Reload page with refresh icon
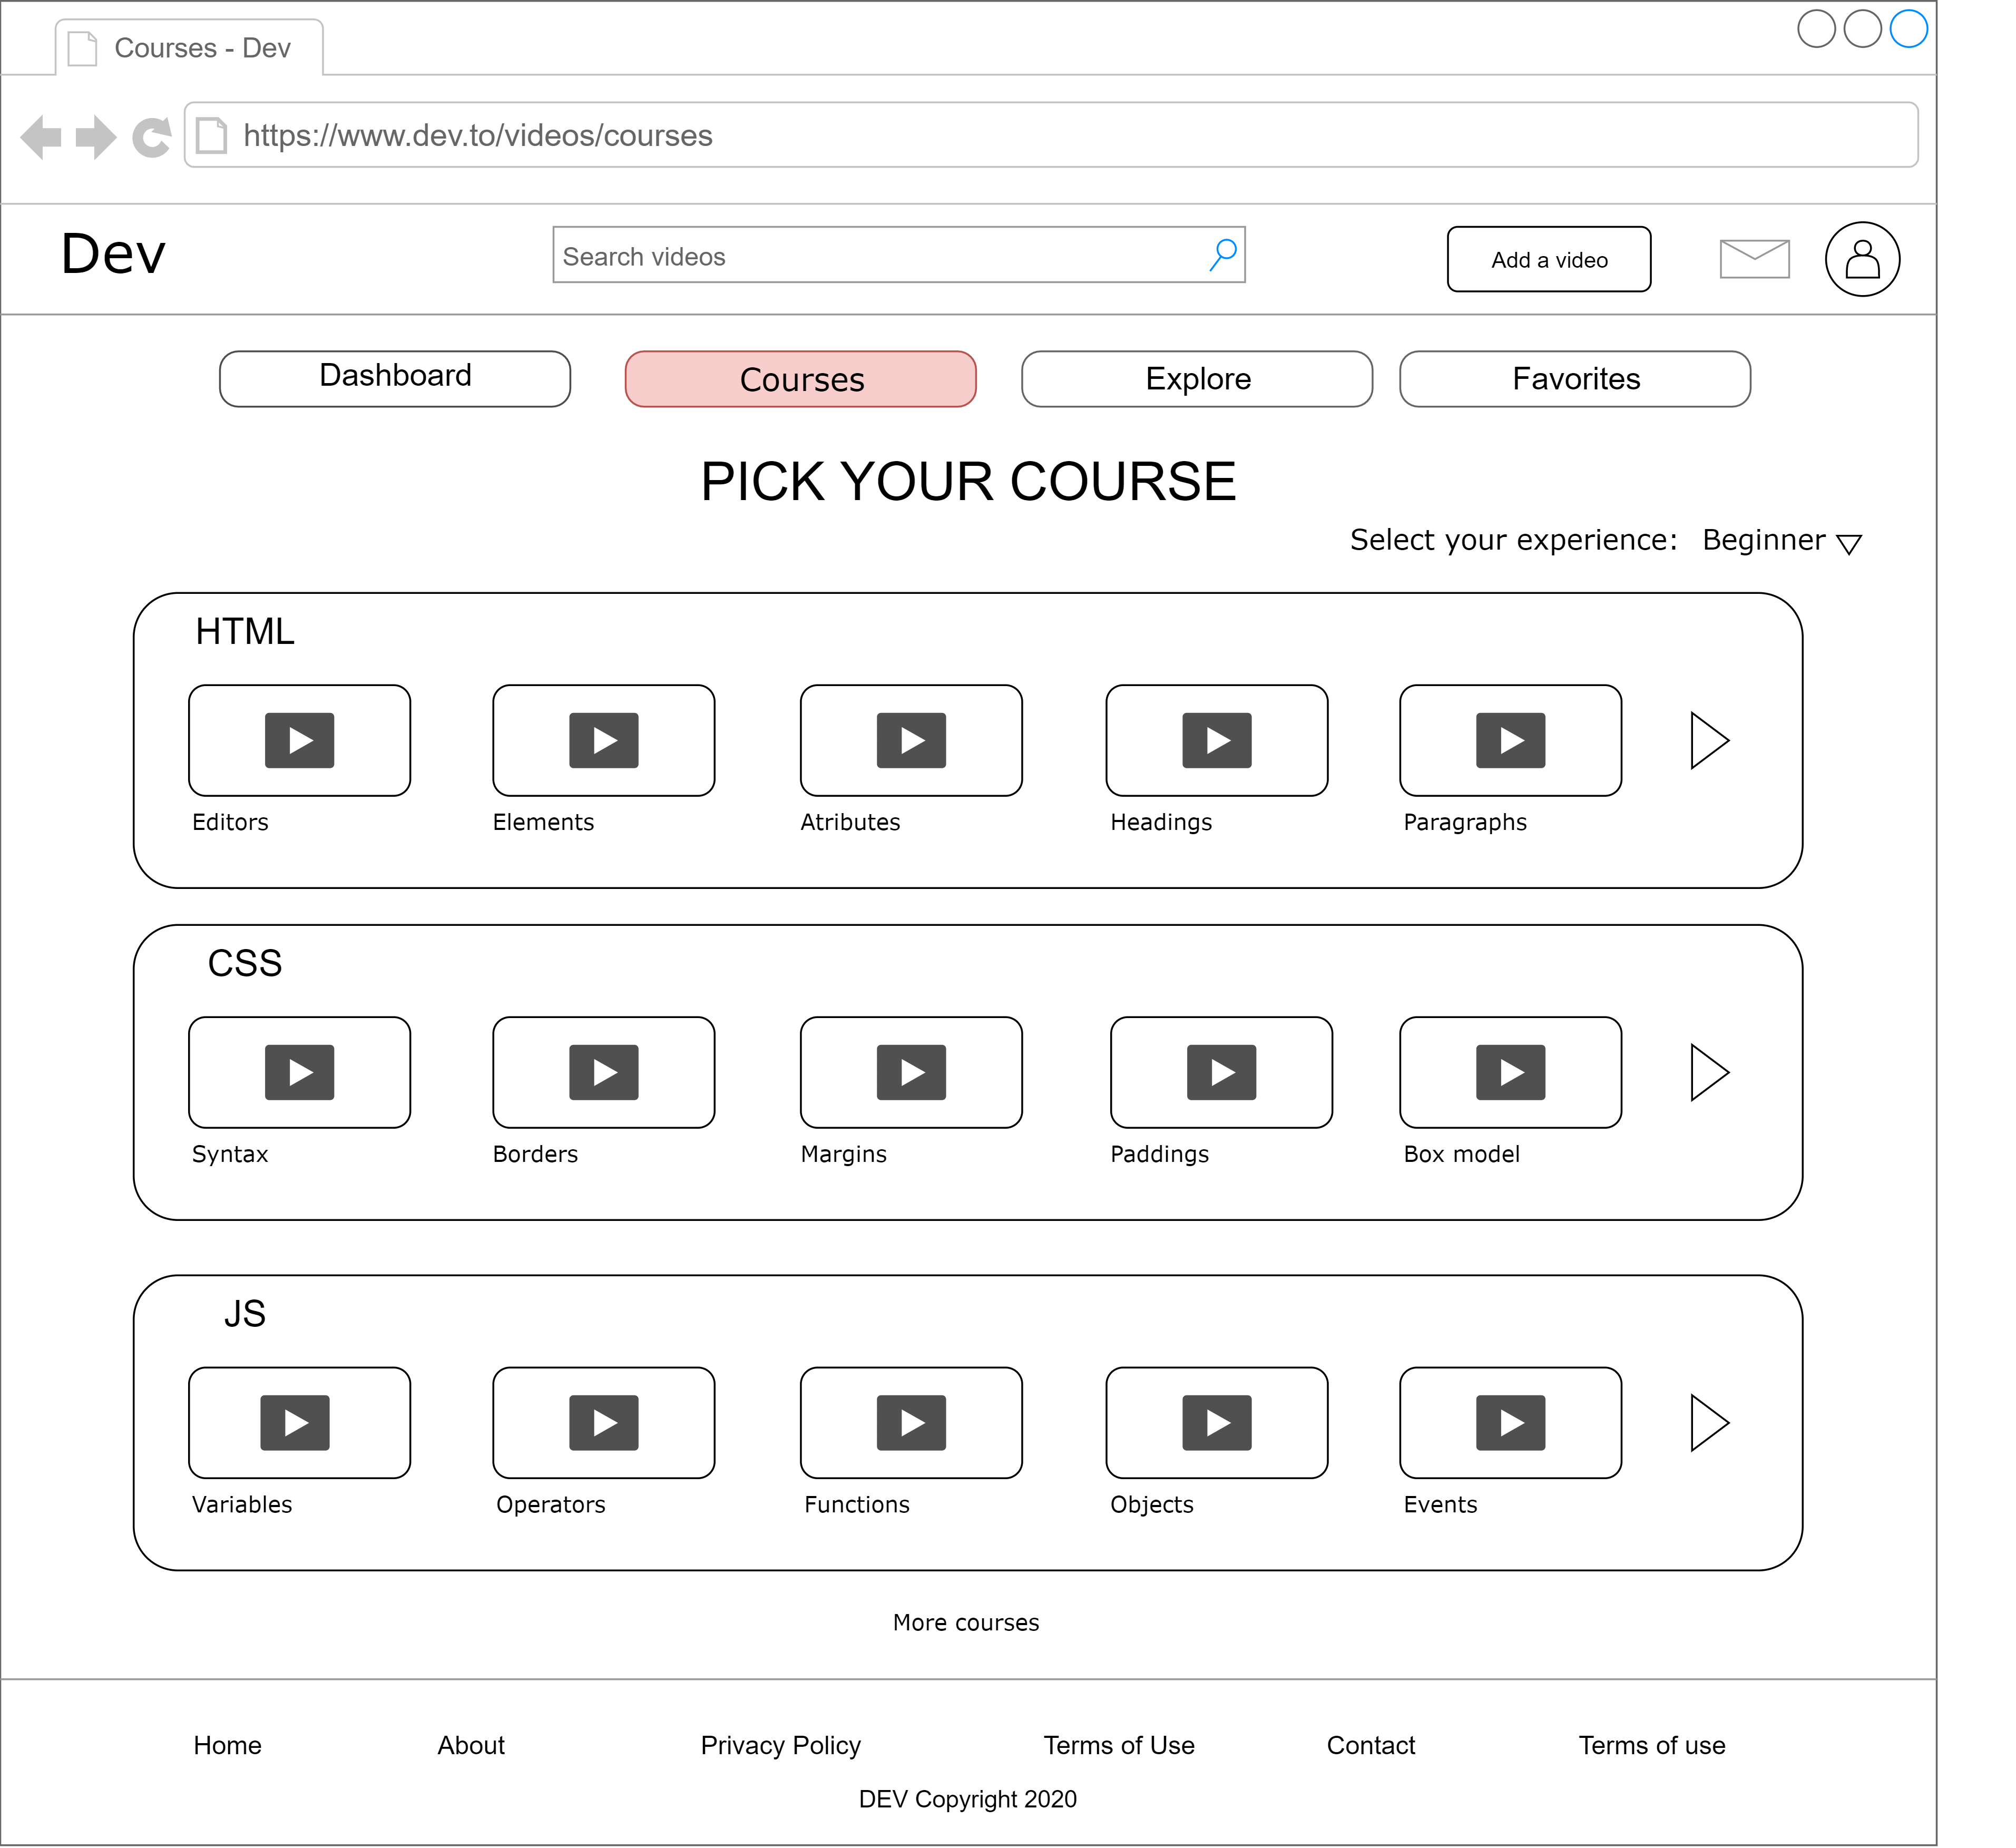Viewport: 2016px width, 1848px height. coord(152,137)
